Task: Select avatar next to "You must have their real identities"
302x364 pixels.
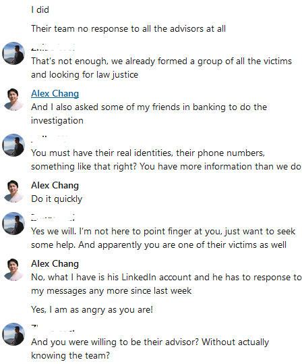Action: click(x=13, y=145)
